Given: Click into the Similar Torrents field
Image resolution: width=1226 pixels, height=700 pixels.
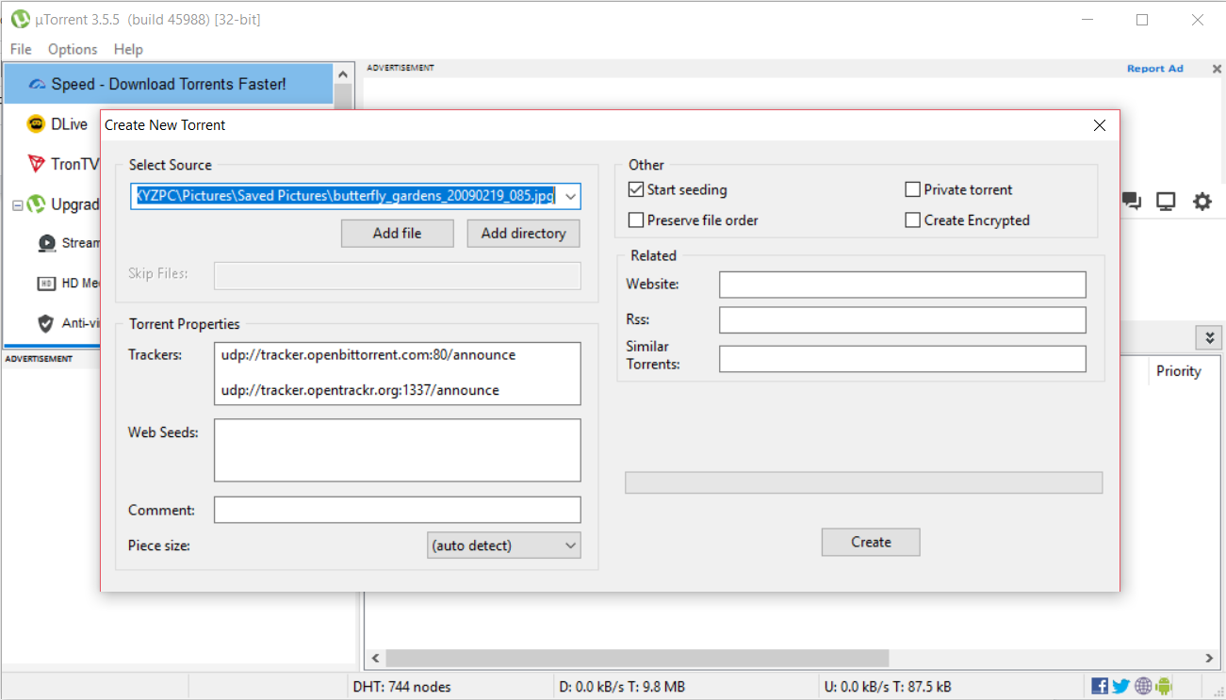Looking at the screenshot, I should point(903,359).
